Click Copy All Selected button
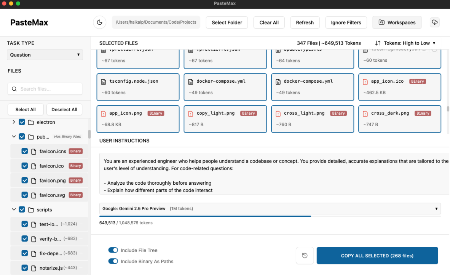Viewport: 450px width, 275px height. 377,256
